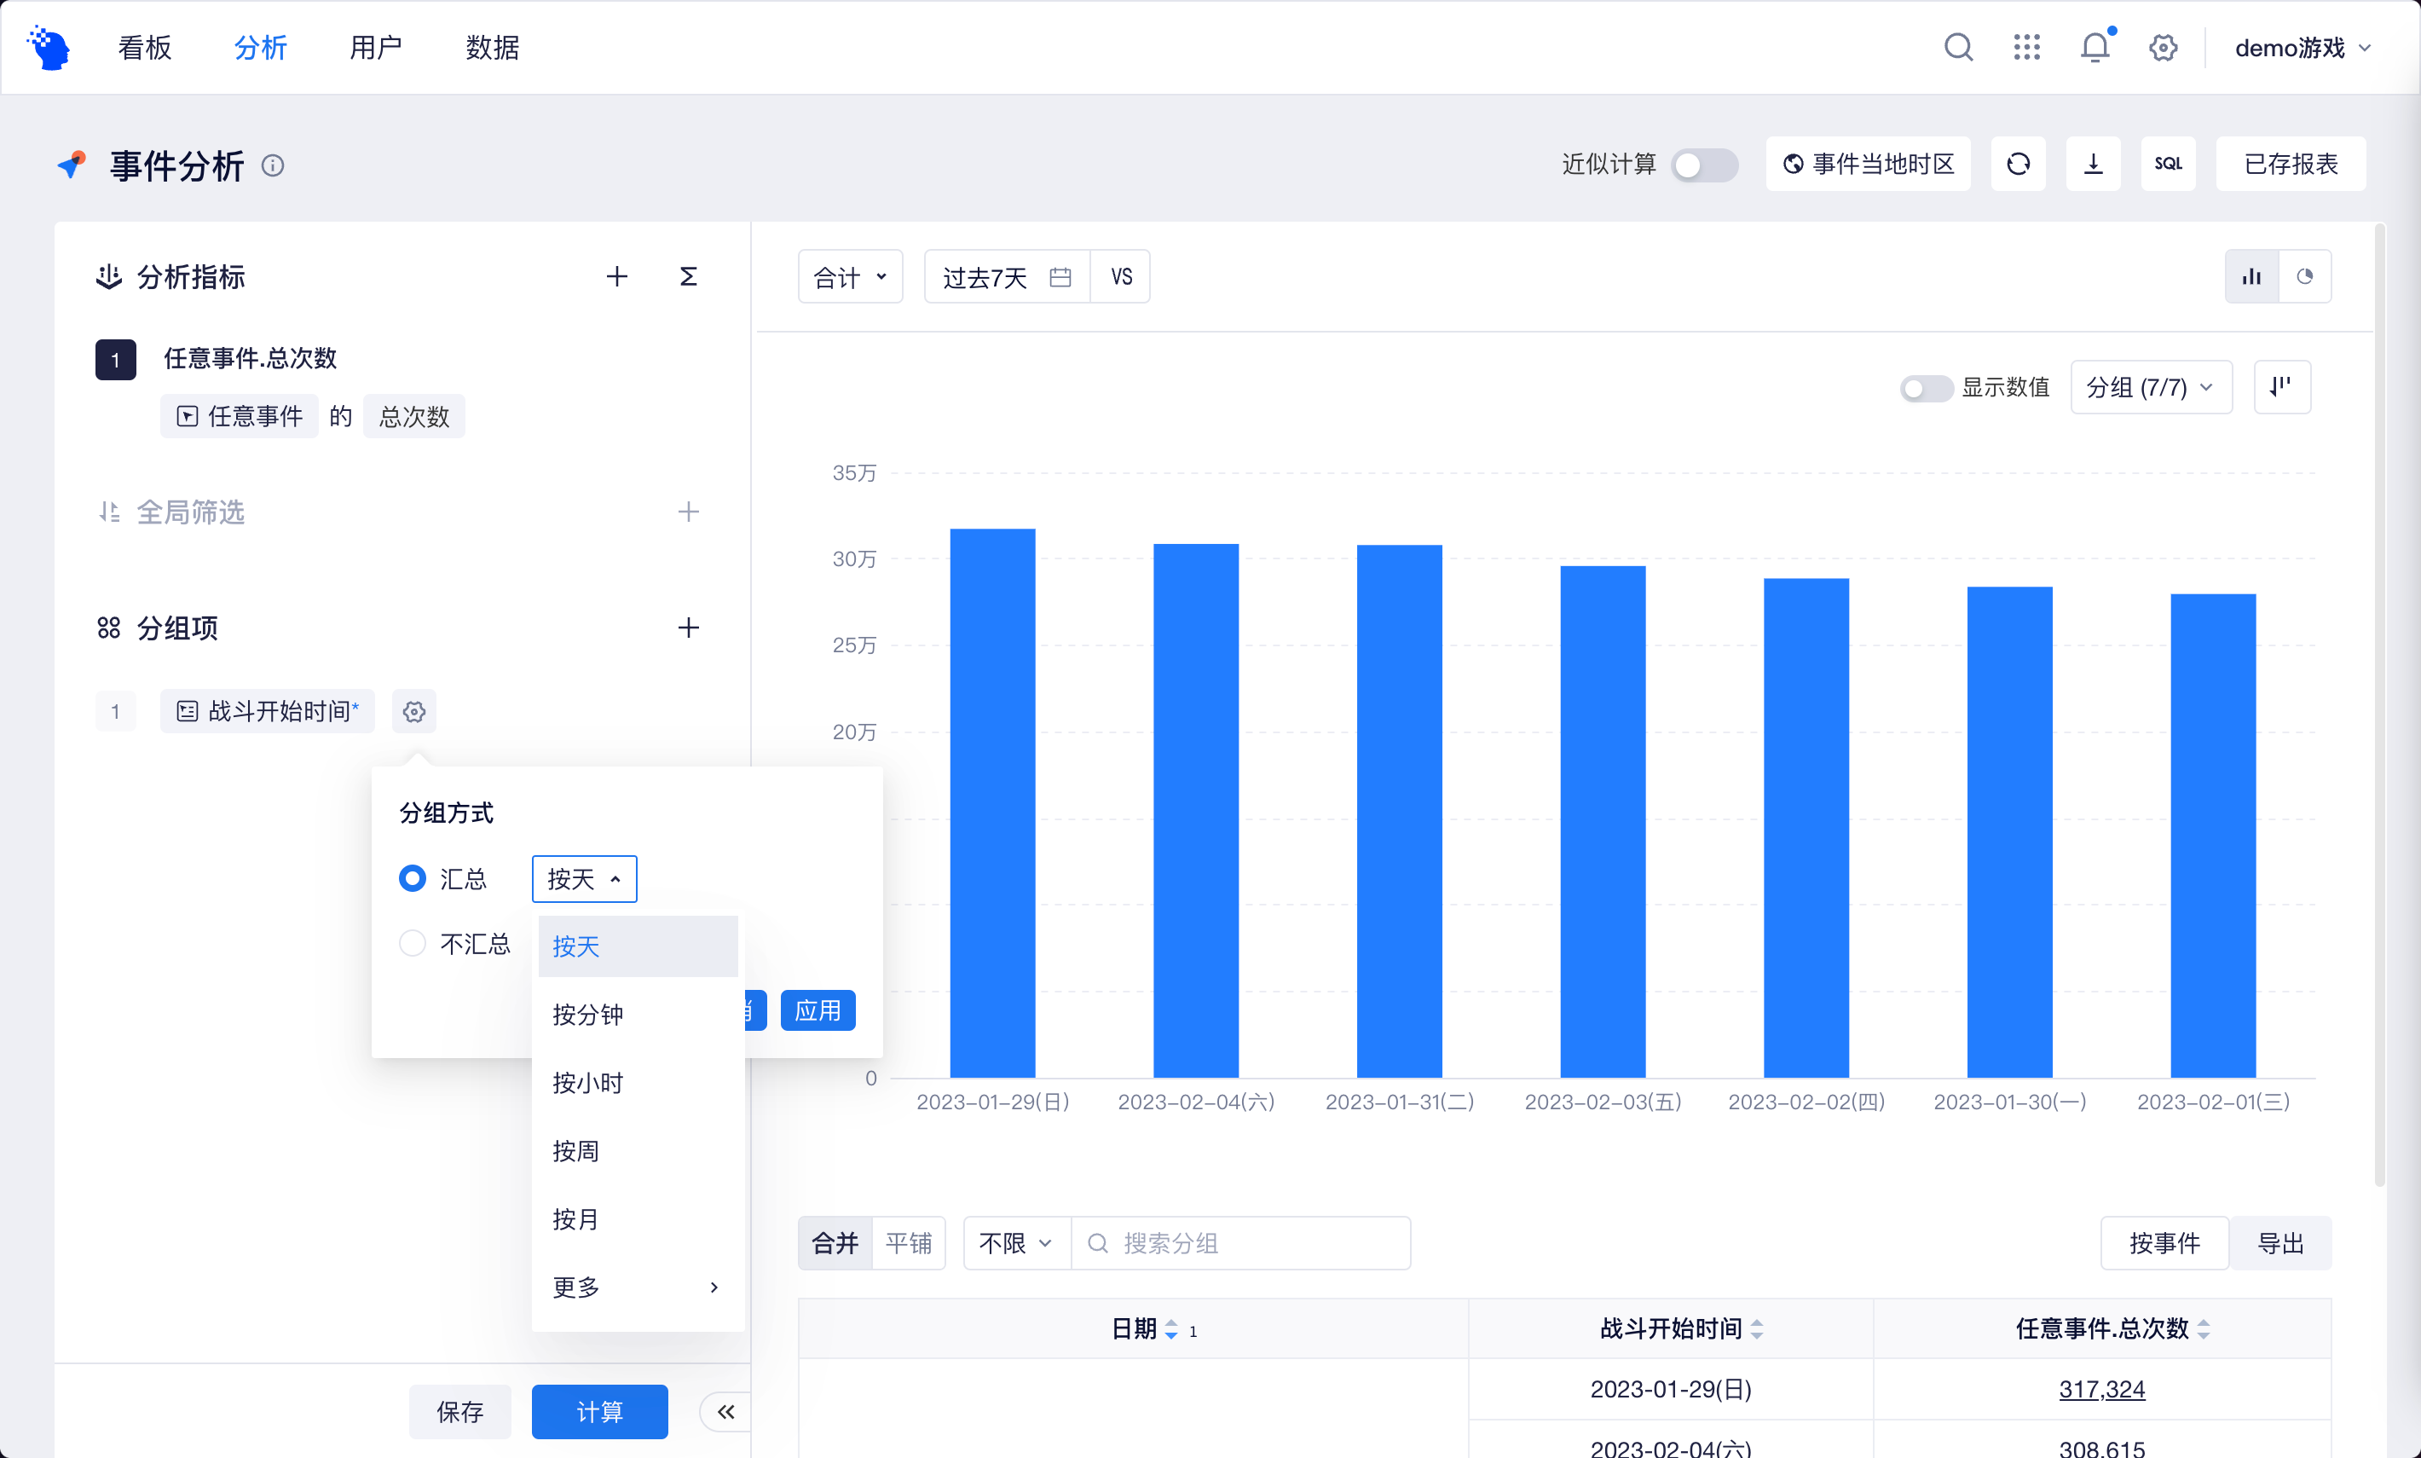Click the sigma formula icon
Image resolution: width=2421 pixels, height=1458 pixels.
tap(689, 277)
